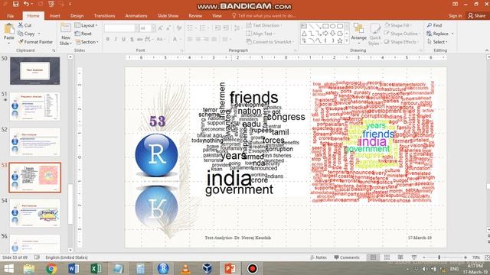
Task: Click the Sign in link
Action: (x=455, y=15)
